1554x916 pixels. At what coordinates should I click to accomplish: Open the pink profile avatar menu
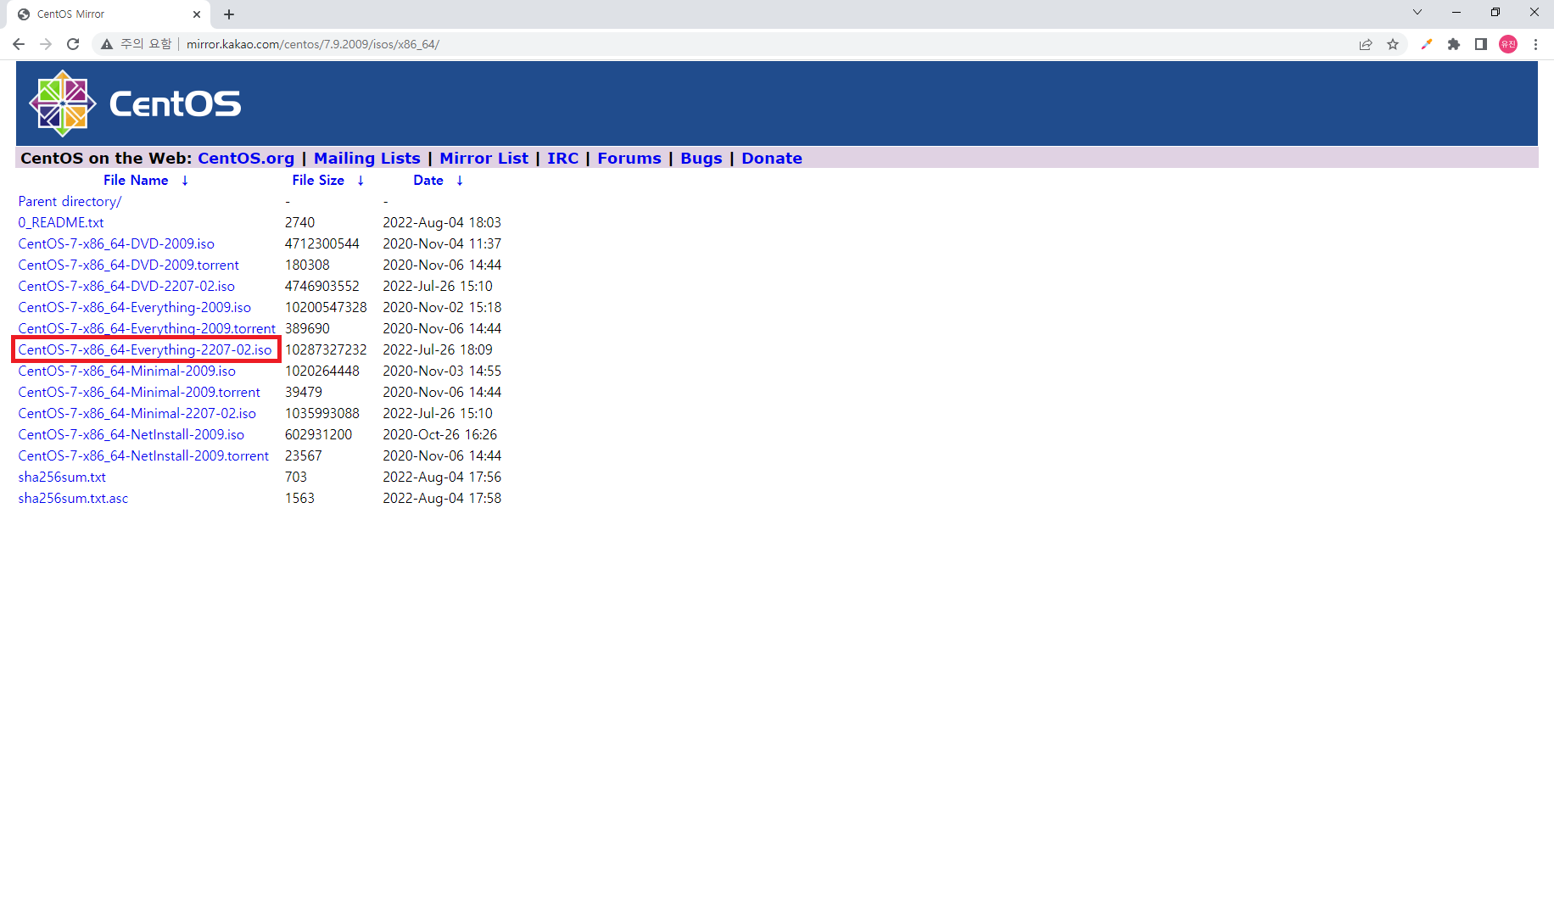pyautogui.click(x=1508, y=44)
